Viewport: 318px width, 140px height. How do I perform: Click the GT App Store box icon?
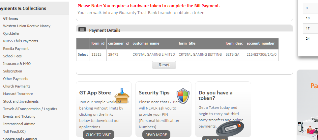tap(122, 96)
